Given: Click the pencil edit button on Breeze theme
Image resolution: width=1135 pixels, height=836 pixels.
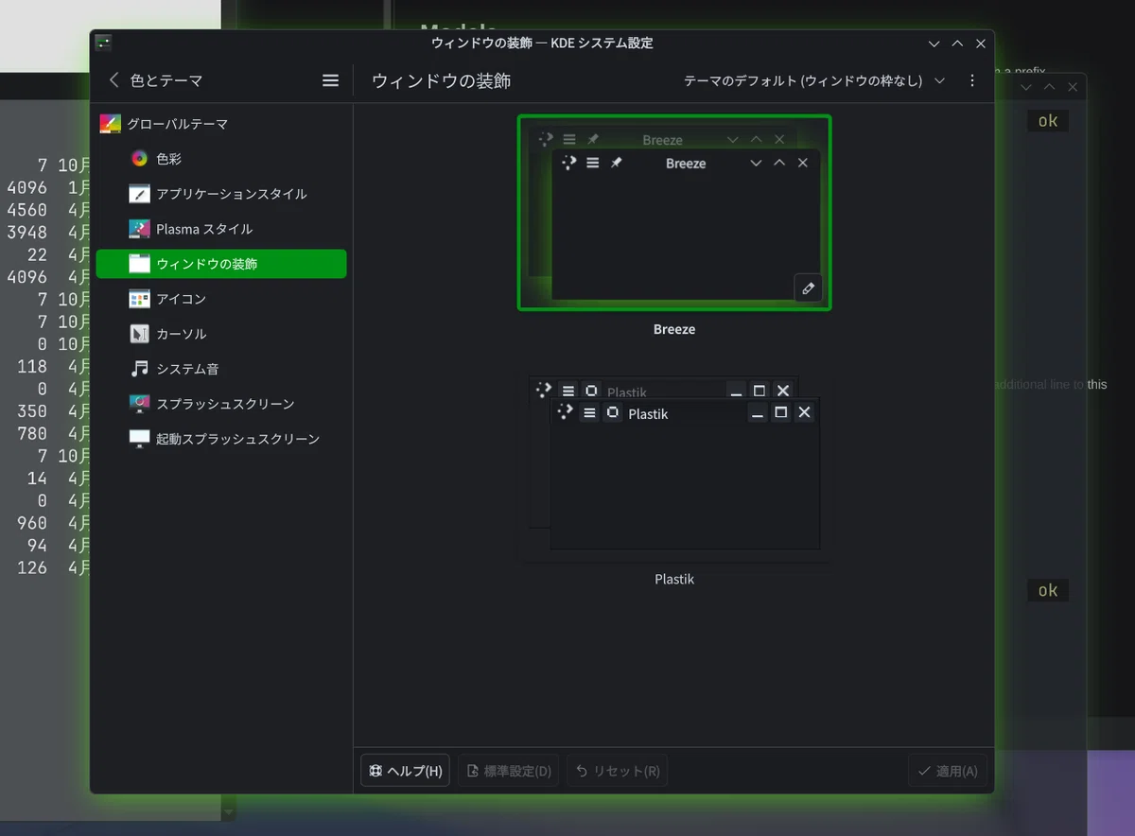Looking at the screenshot, I should click(x=808, y=287).
